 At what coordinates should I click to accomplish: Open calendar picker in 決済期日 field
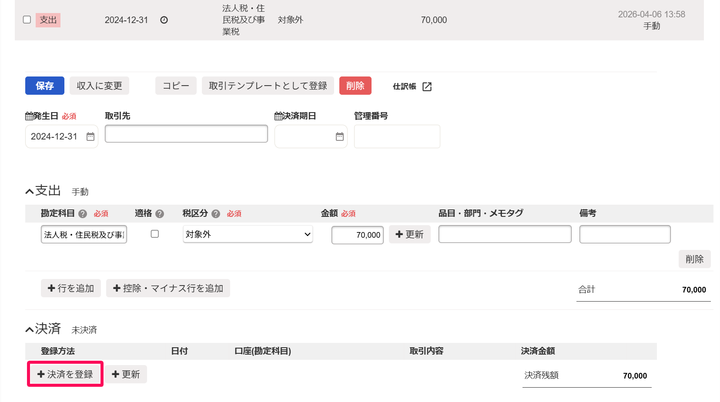(340, 136)
